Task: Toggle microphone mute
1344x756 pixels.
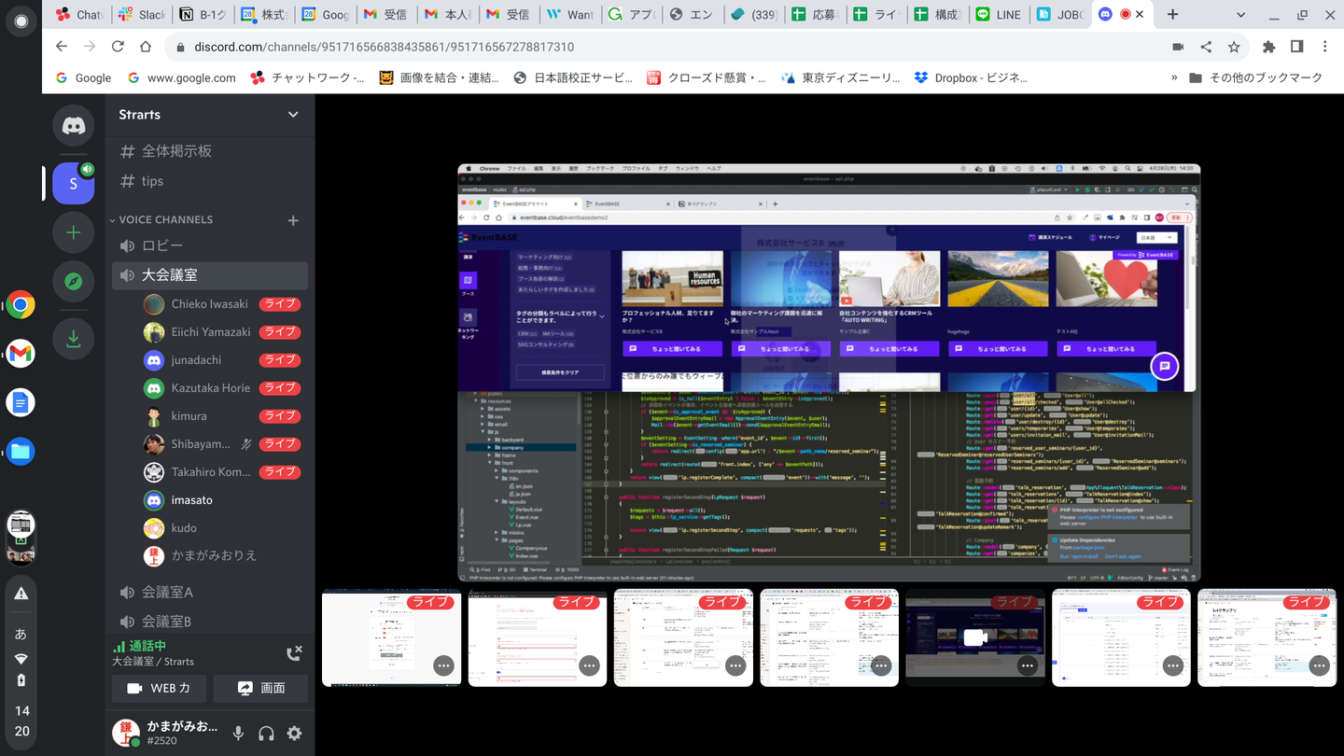Action: pos(238,734)
